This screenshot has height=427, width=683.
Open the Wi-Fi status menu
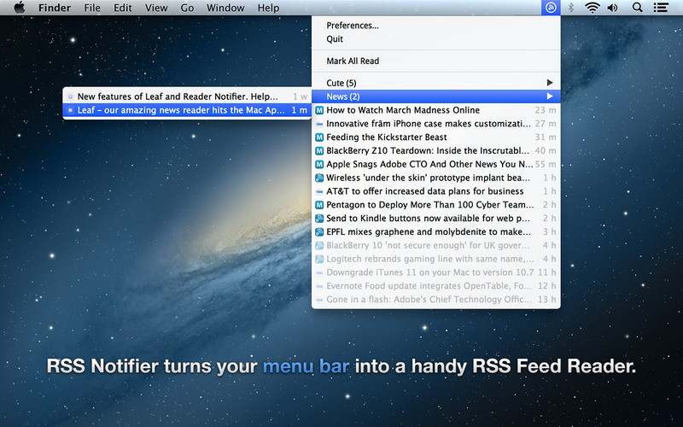[x=592, y=8]
